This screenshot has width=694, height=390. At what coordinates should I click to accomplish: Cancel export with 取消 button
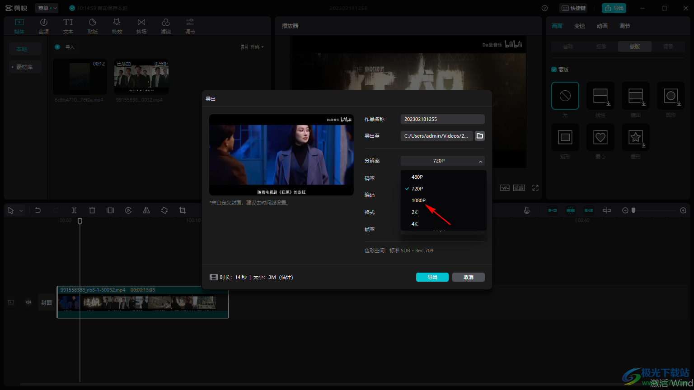(x=469, y=277)
